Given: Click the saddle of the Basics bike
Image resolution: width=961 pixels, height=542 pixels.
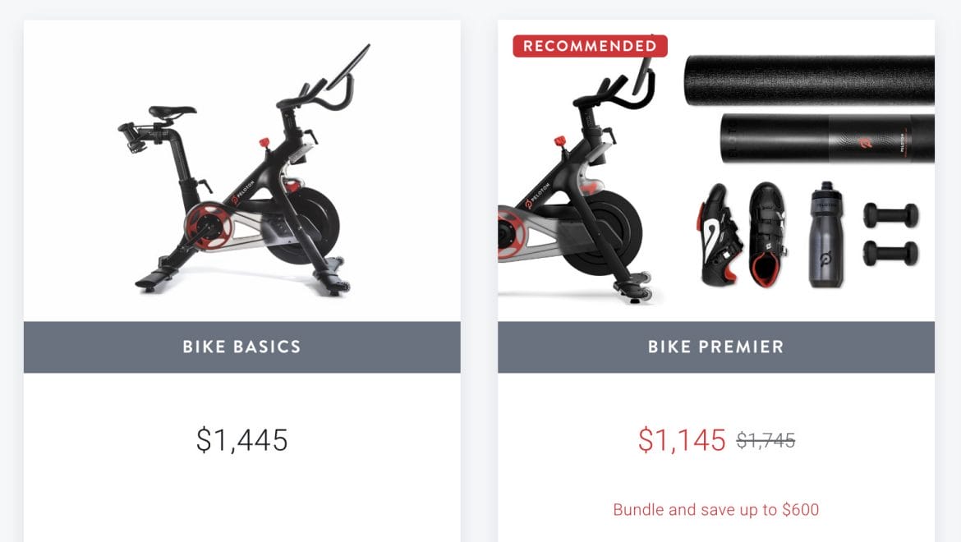Looking at the screenshot, I should tap(172, 112).
